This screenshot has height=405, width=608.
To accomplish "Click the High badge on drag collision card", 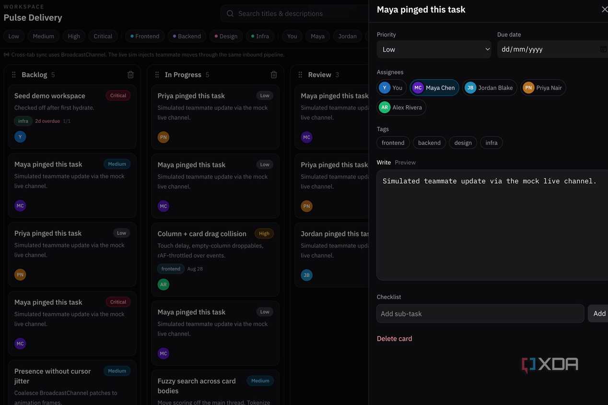I will 264,234.
